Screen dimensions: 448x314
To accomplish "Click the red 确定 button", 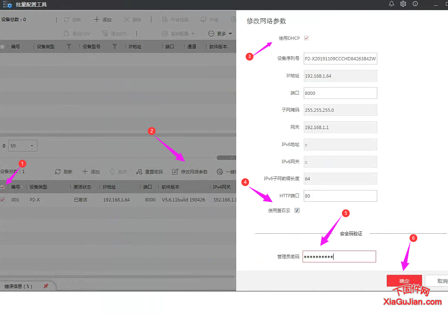I will (404, 281).
